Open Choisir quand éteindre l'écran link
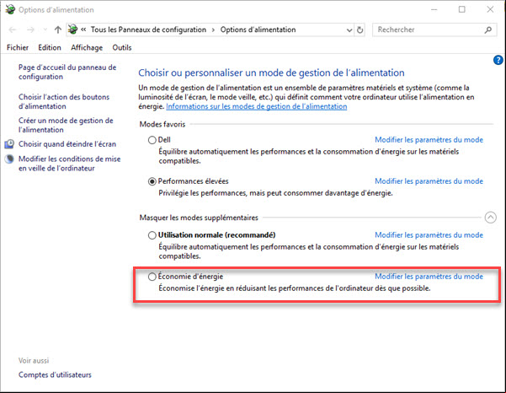Screen dimensions: 506x393 click(67, 144)
